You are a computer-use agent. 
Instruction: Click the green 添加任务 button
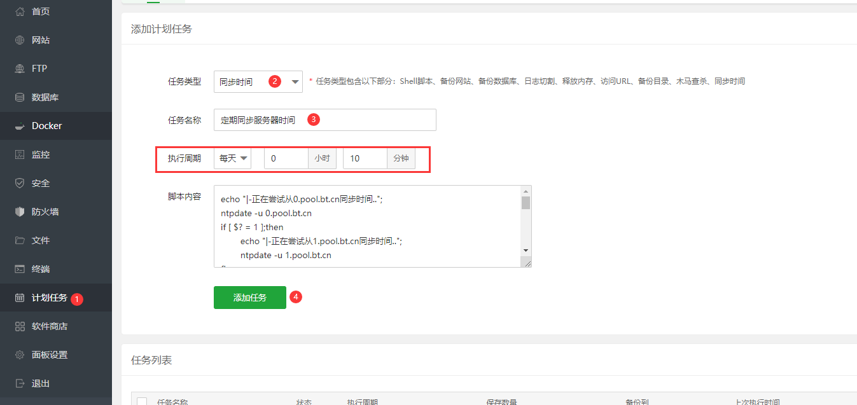(249, 298)
